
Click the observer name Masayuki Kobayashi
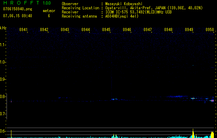pyautogui.click(x=124, y=4)
